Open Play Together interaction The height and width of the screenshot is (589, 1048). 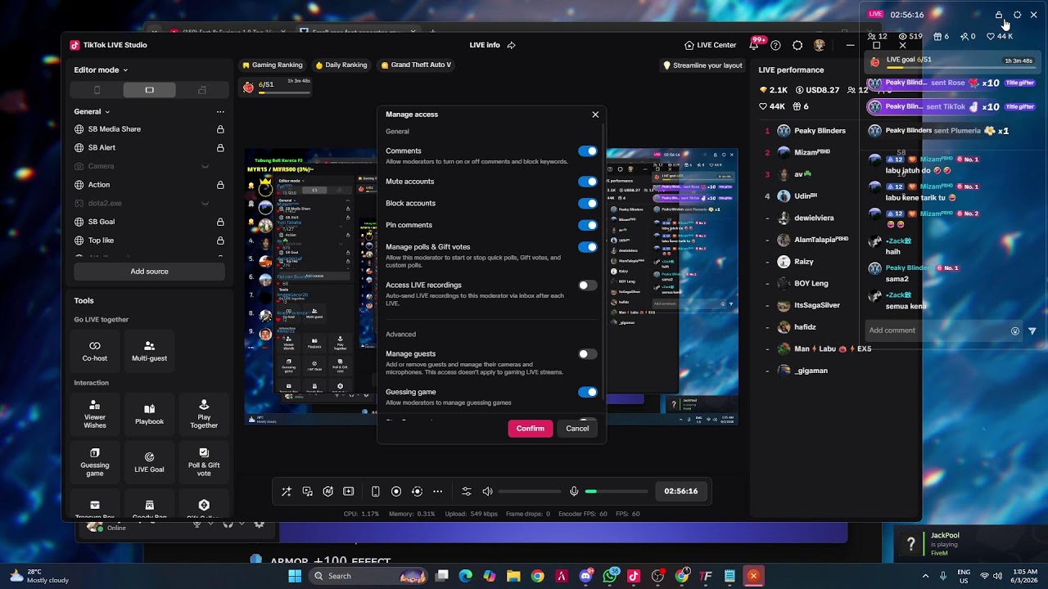[204, 414]
